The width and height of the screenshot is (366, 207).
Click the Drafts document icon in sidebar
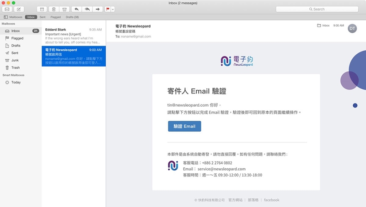(x=7, y=46)
